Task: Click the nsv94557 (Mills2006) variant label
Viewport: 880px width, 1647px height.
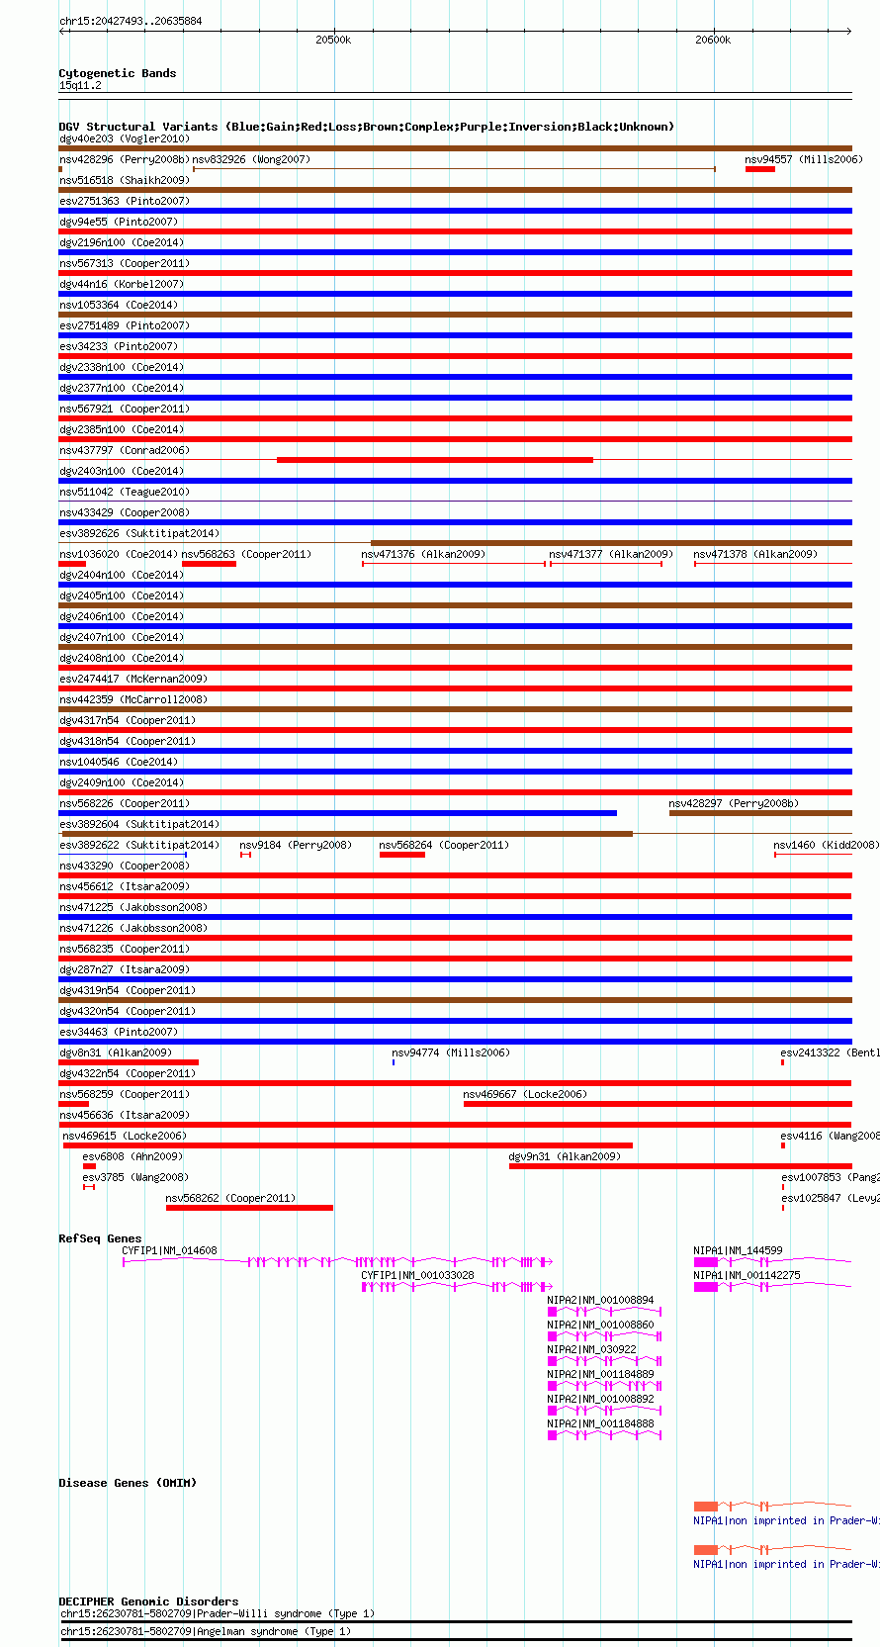Action: pyautogui.click(x=803, y=159)
